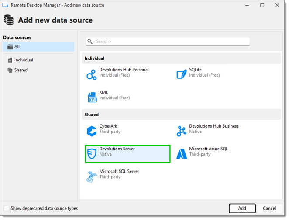Click the Data sources sidebar heading
Screen dimensions: 289x220
[x=17, y=38]
